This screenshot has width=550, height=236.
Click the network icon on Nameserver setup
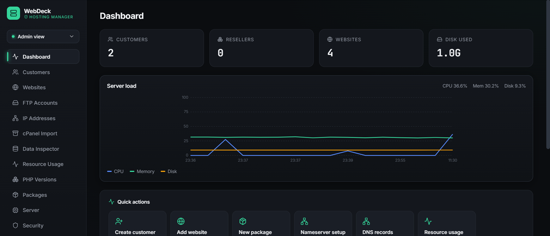pos(304,221)
